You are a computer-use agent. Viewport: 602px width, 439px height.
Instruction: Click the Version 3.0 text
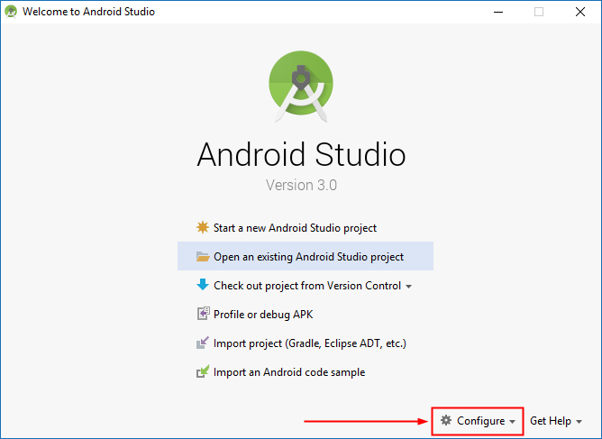(301, 185)
